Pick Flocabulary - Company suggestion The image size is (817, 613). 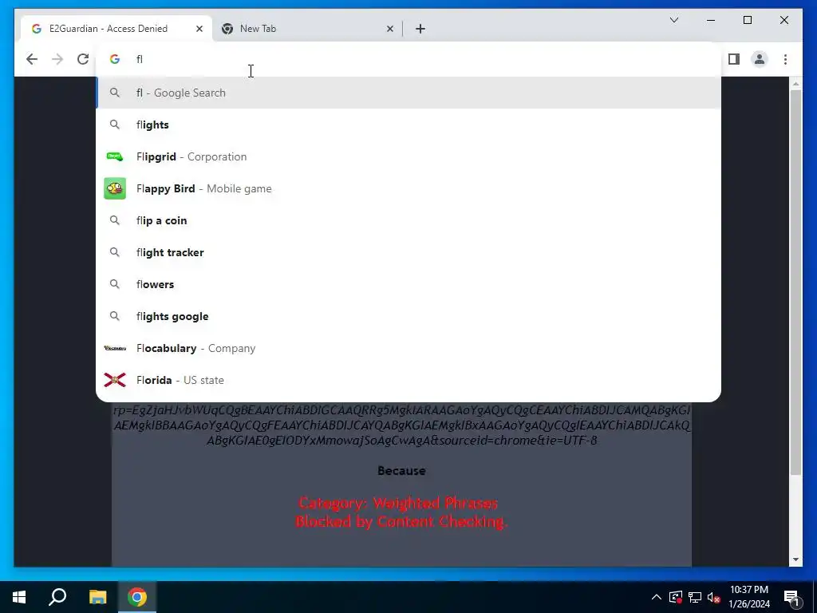pos(408,348)
